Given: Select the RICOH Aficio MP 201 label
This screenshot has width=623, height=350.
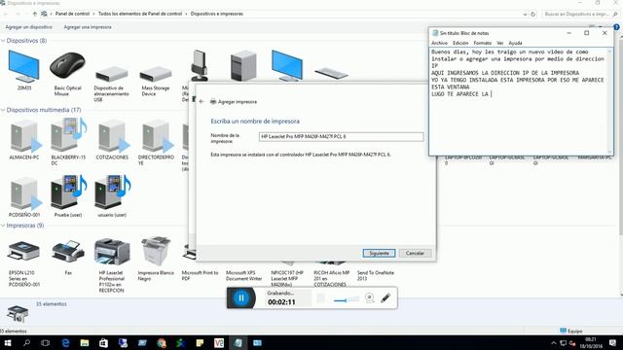Looking at the screenshot, I should [332, 279].
